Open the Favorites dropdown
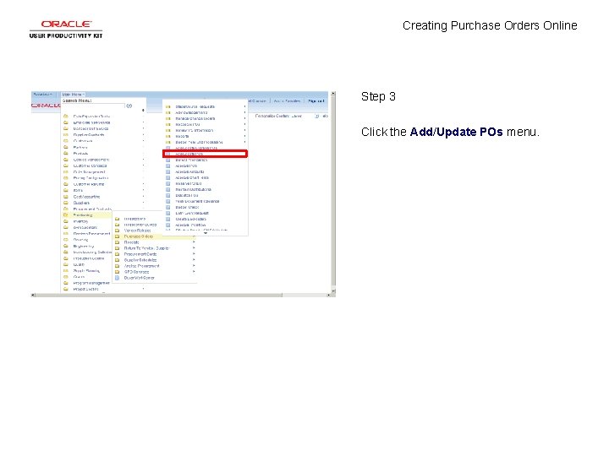This screenshot has width=609, height=456. [x=43, y=95]
